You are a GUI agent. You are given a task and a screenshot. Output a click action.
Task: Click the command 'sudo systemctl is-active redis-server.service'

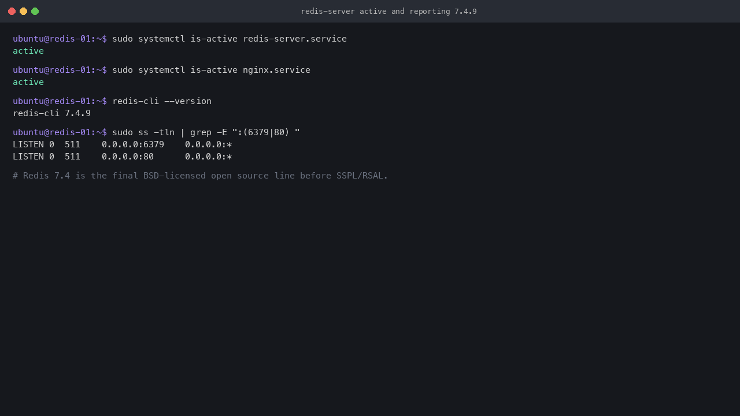tap(230, 39)
